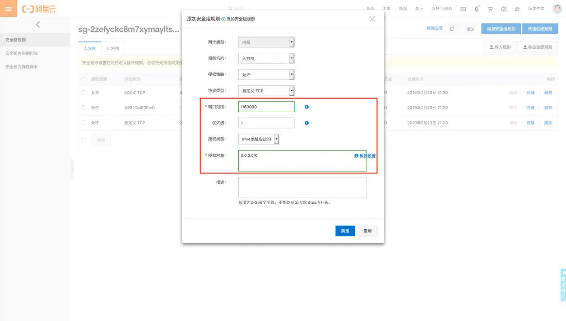
Task: Click the 添加安全组规则 link beside dialog title
Action: [x=241, y=19]
